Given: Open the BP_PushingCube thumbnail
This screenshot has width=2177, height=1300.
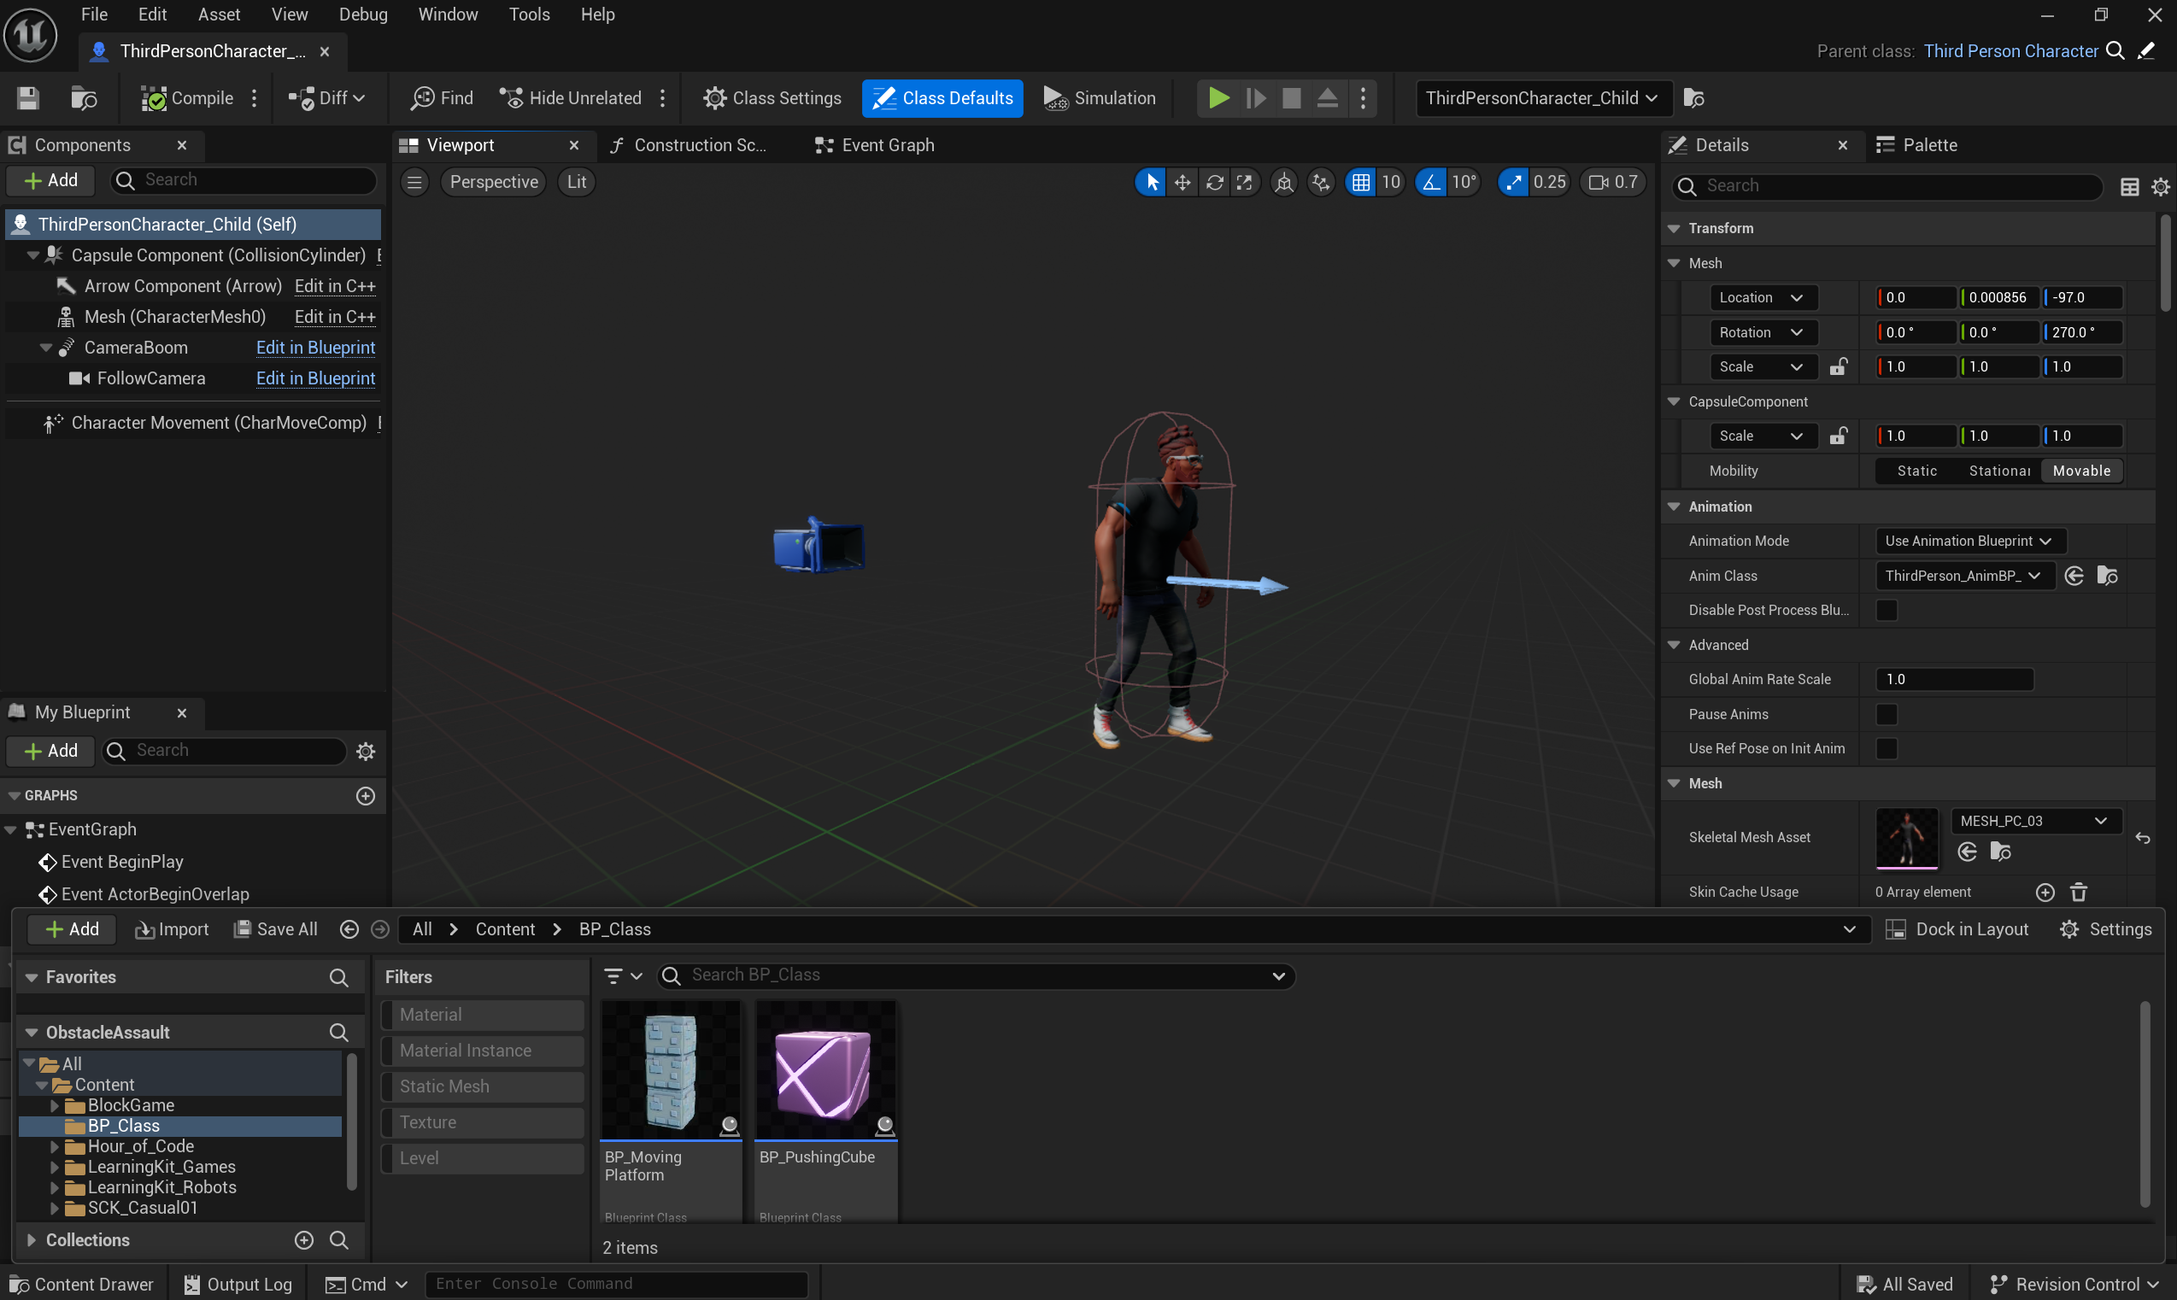Looking at the screenshot, I should tap(825, 1070).
